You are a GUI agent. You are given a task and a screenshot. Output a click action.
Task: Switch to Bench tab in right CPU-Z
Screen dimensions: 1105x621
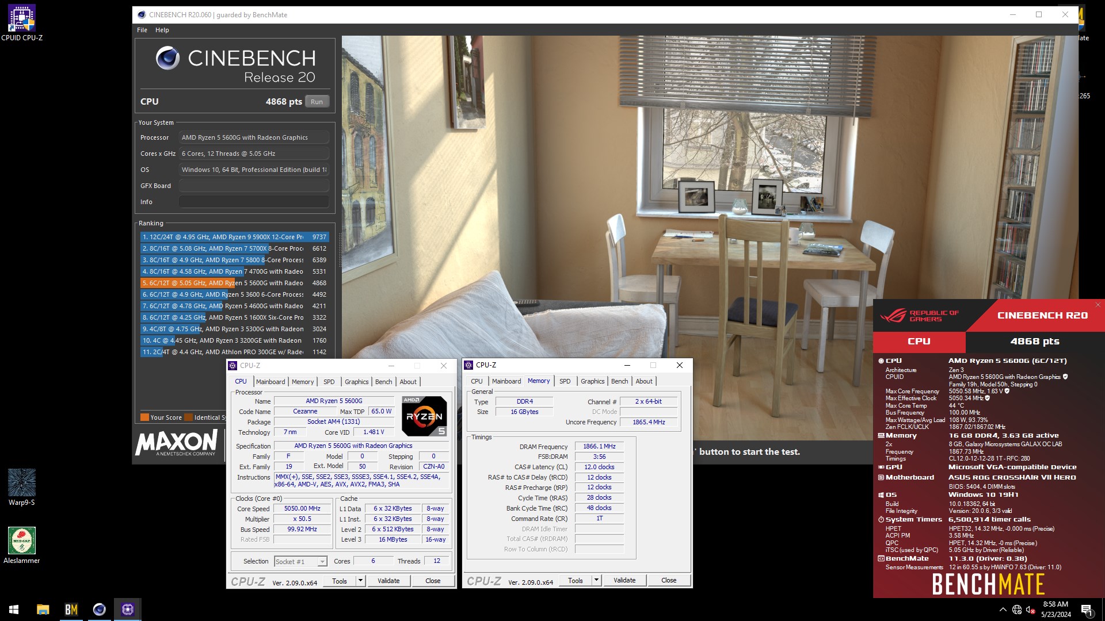[x=619, y=381]
